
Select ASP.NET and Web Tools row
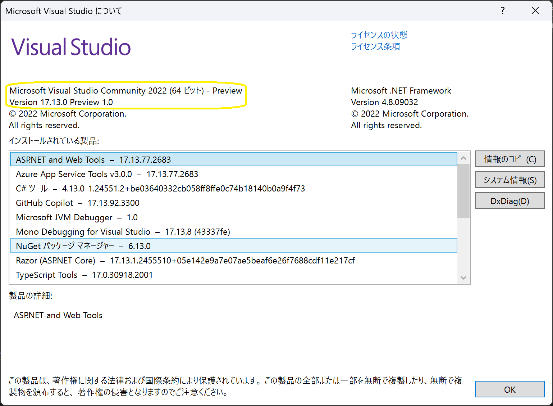234,159
